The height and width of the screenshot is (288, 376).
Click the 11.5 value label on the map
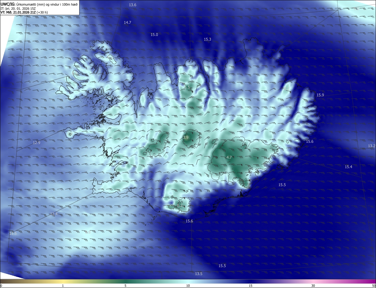coord(13,234)
